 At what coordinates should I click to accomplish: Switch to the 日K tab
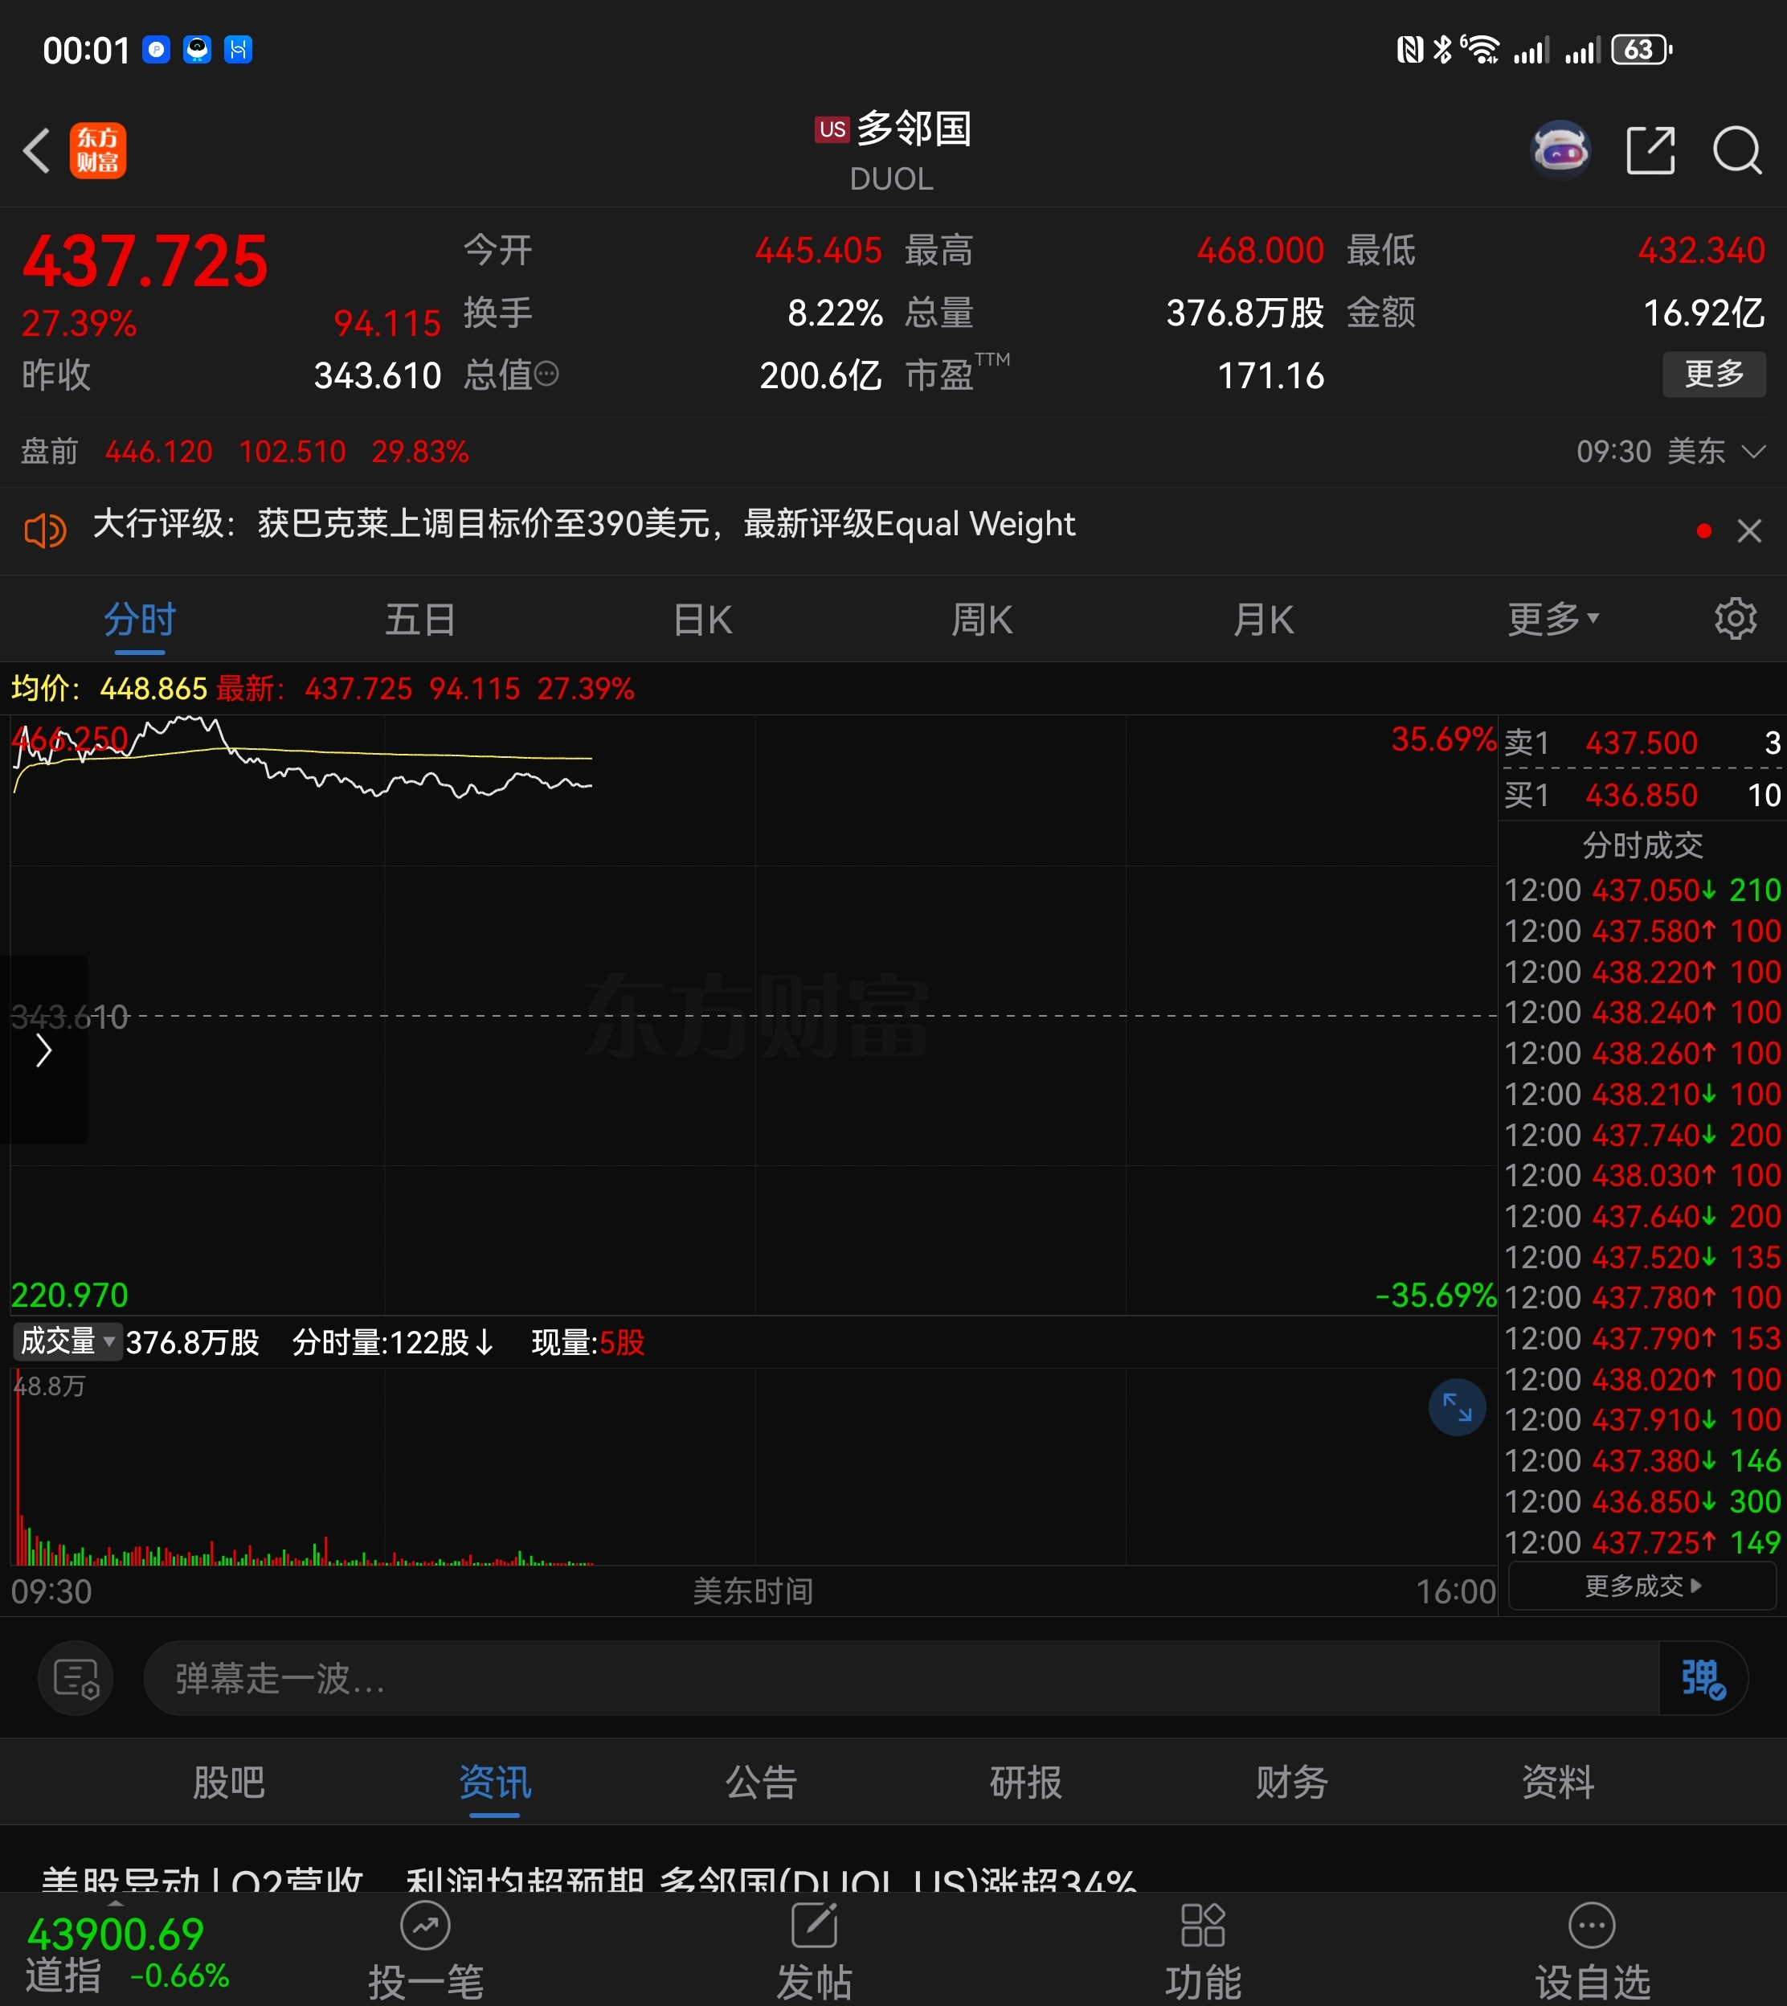[702, 620]
